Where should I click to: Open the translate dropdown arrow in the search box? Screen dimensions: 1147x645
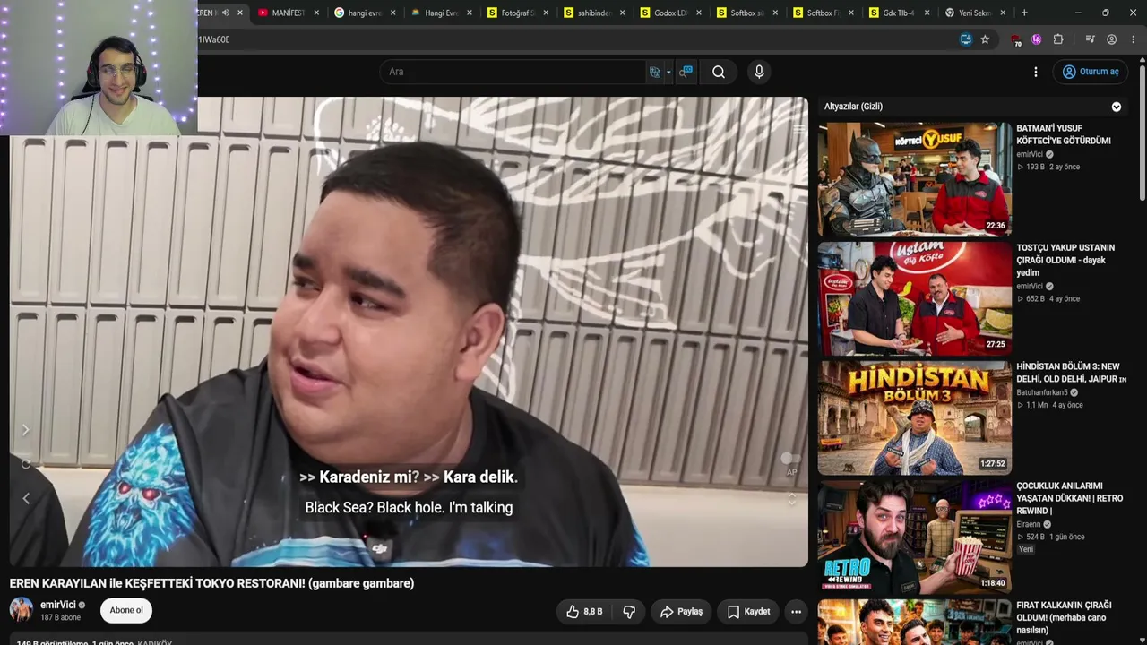coord(668,72)
